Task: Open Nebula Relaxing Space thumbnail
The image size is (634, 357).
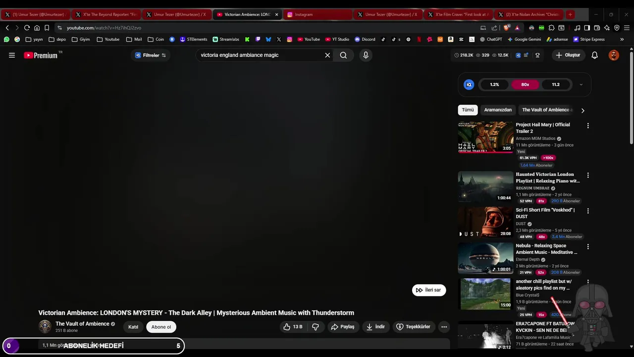Action: click(x=485, y=258)
